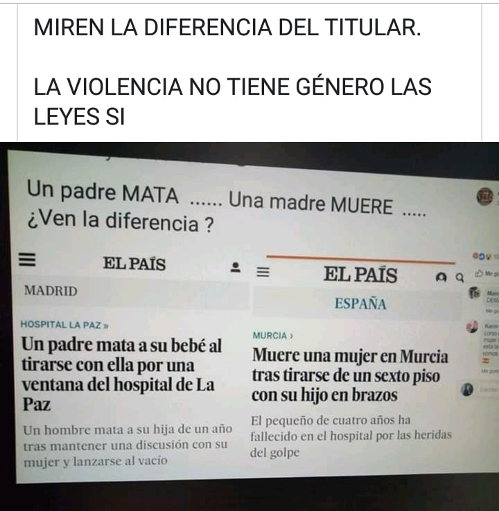The width and height of the screenshot is (499, 511).
Task: Click the first commenter's avatar
Action: pyautogui.click(x=475, y=292)
